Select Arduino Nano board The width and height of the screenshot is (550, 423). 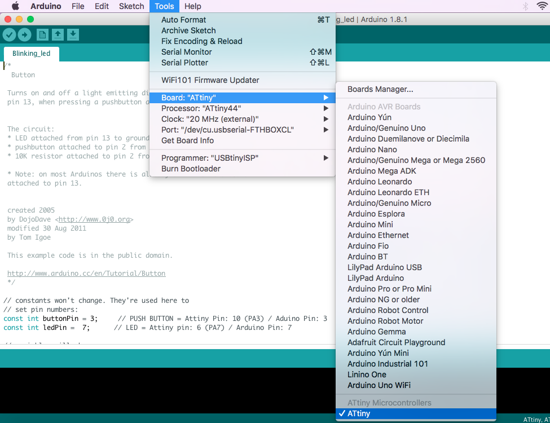click(x=416, y=149)
